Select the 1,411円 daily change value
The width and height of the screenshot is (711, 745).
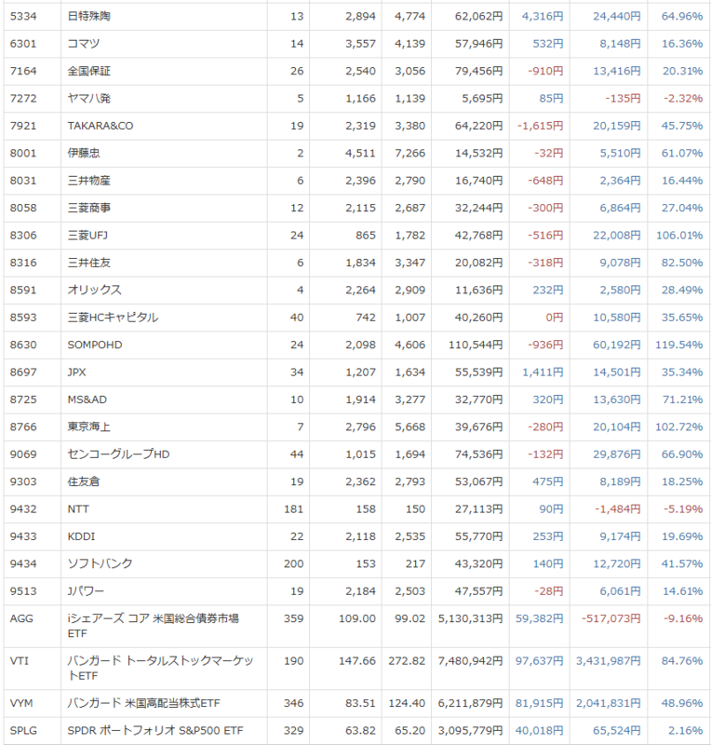[x=543, y=372]
